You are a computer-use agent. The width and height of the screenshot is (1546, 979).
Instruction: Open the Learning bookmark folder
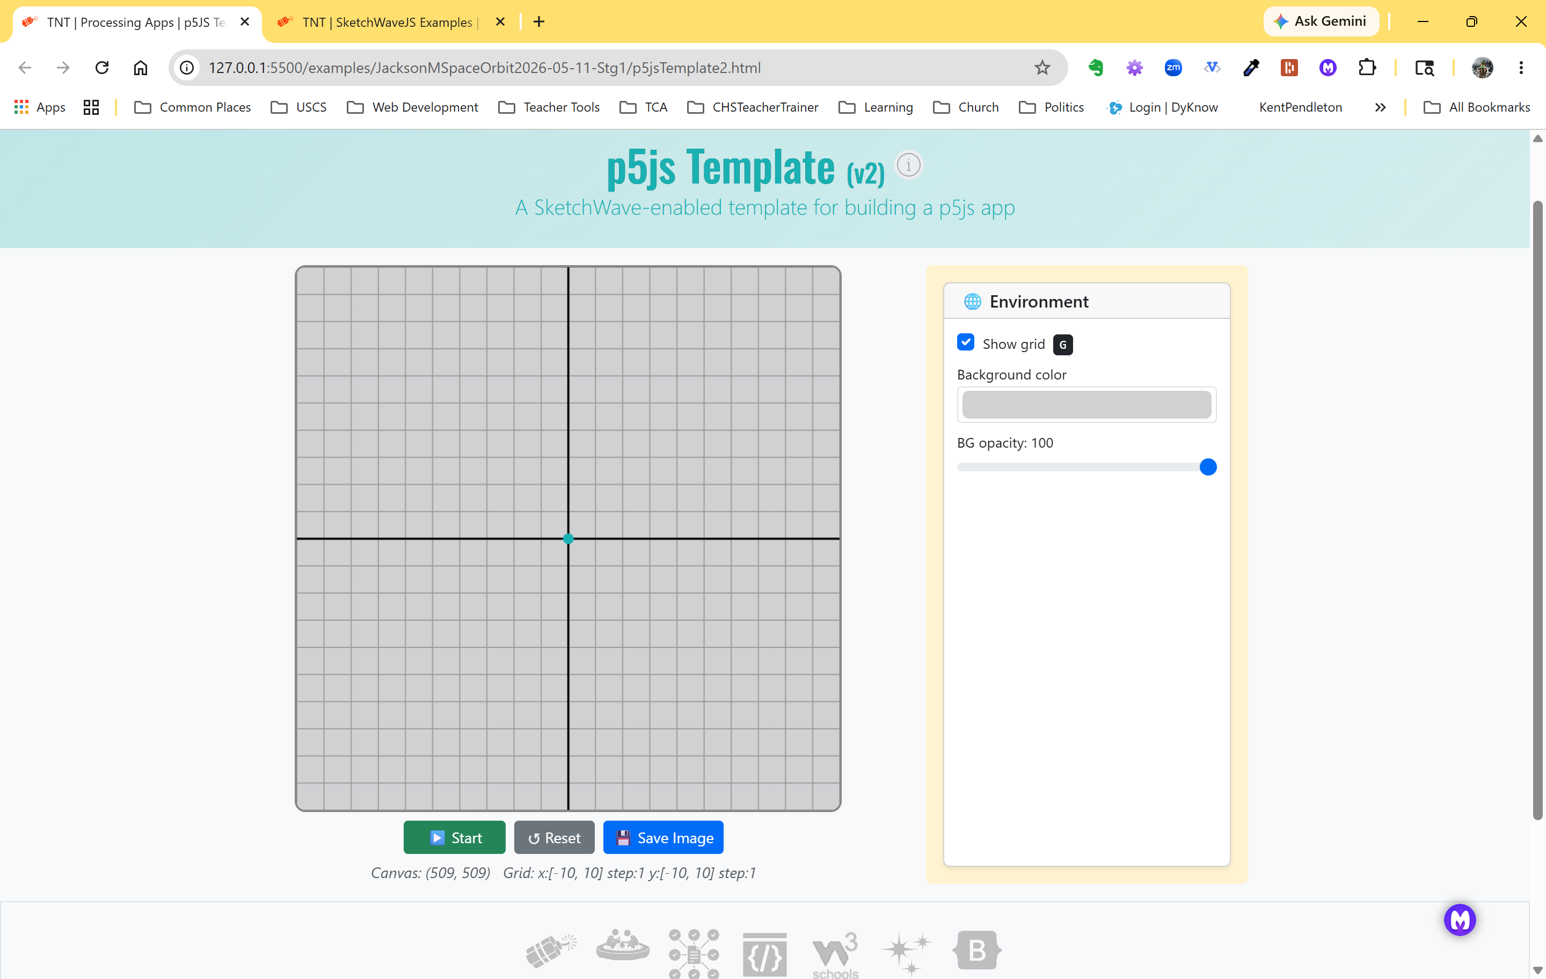tap(876, 107)
